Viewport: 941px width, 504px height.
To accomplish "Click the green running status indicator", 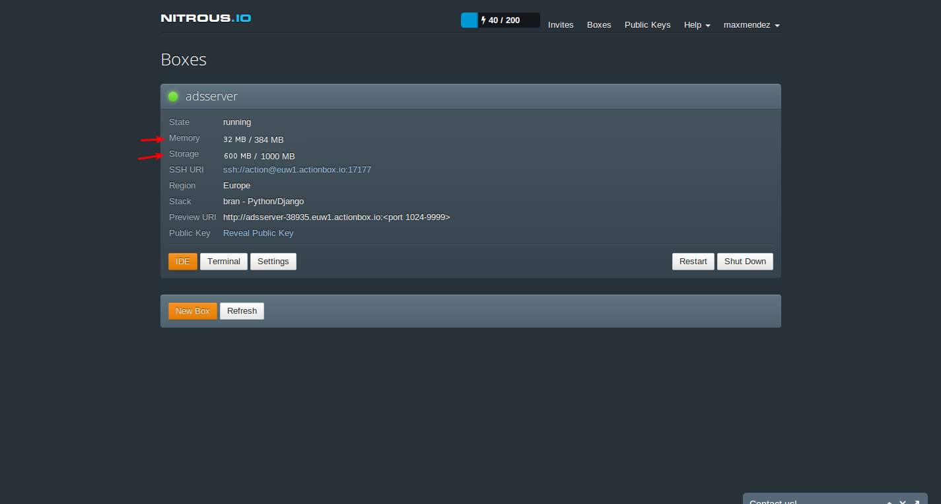I will click(x=173, y=96).
